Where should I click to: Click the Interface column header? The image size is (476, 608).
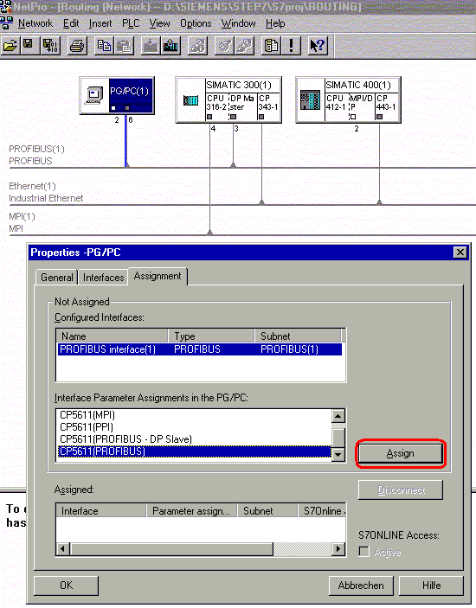[x=101, y=510]
